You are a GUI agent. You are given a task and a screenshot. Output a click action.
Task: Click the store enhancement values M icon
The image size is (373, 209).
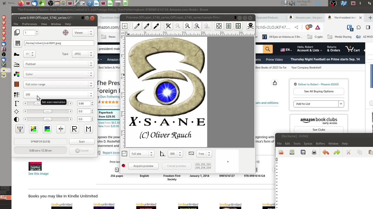point(88,129)
